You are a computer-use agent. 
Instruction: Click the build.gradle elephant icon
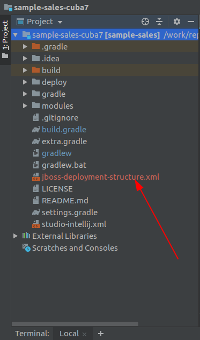[36, 130]
